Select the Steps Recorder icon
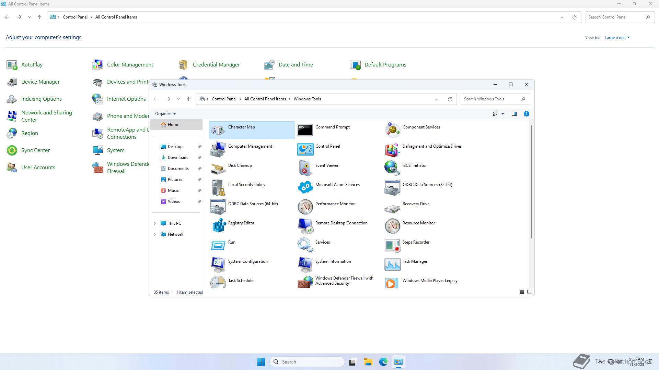Image resolution: width=659 pixels, height=370 pixels. pos(392,245)
